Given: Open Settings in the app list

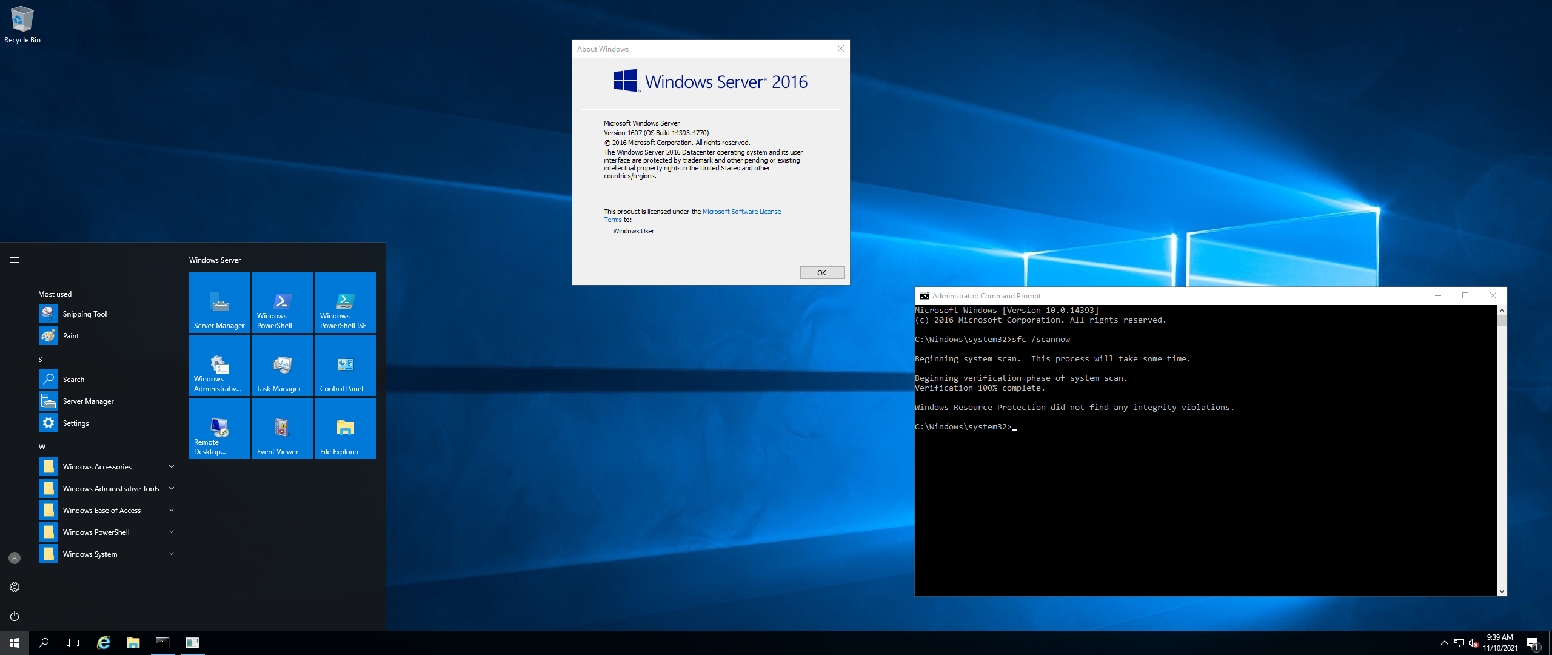Looking at the screenshot, I should (x=107, y=423).
